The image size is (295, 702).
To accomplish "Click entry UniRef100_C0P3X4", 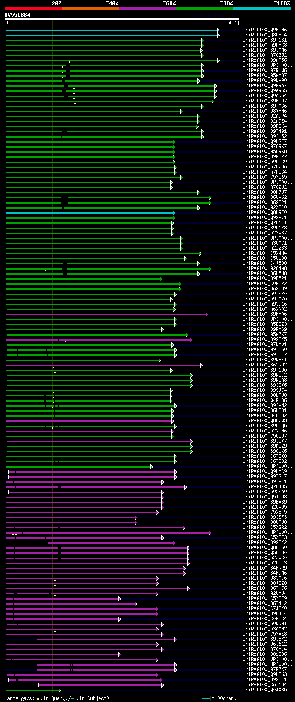I will tap(265, 618).
